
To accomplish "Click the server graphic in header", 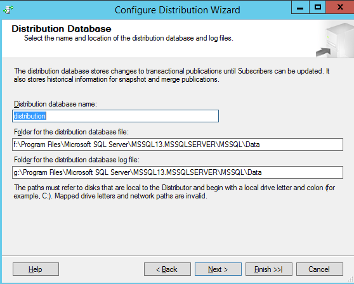I will click(x=335, y=40).
